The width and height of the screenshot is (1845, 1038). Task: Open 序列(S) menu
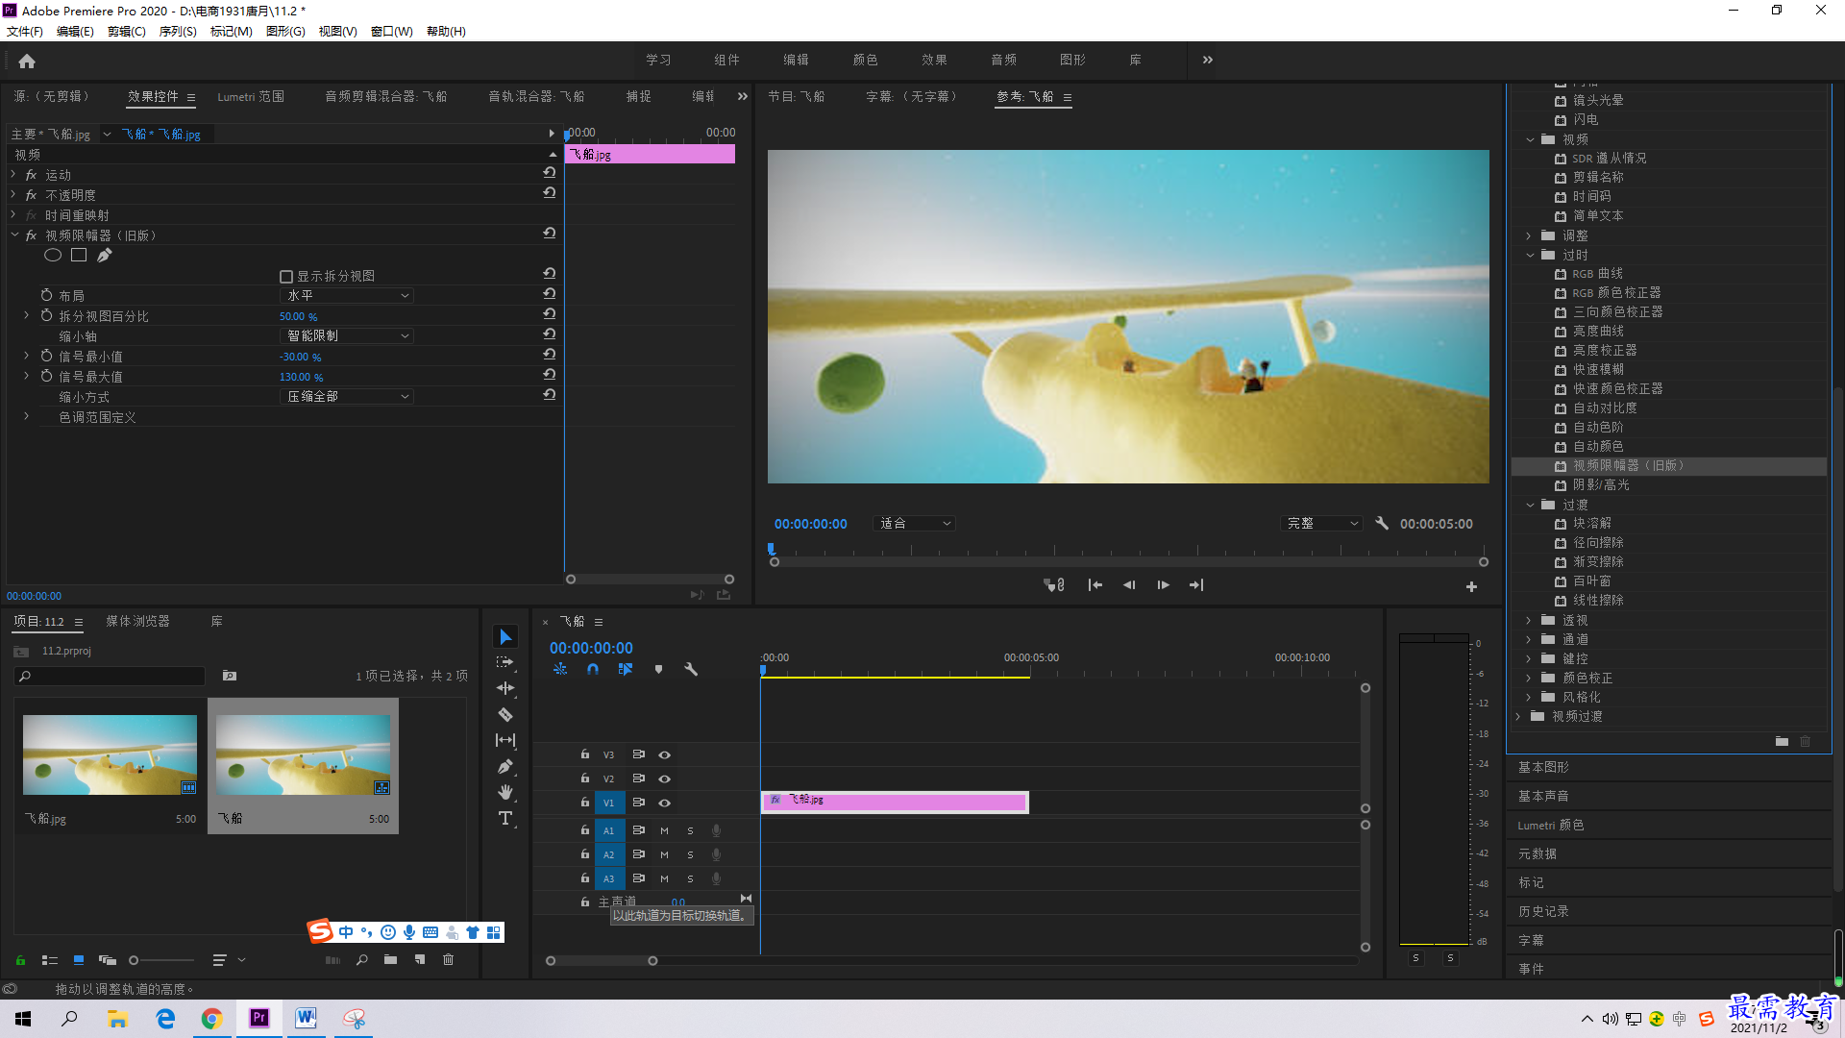(178, 32)
